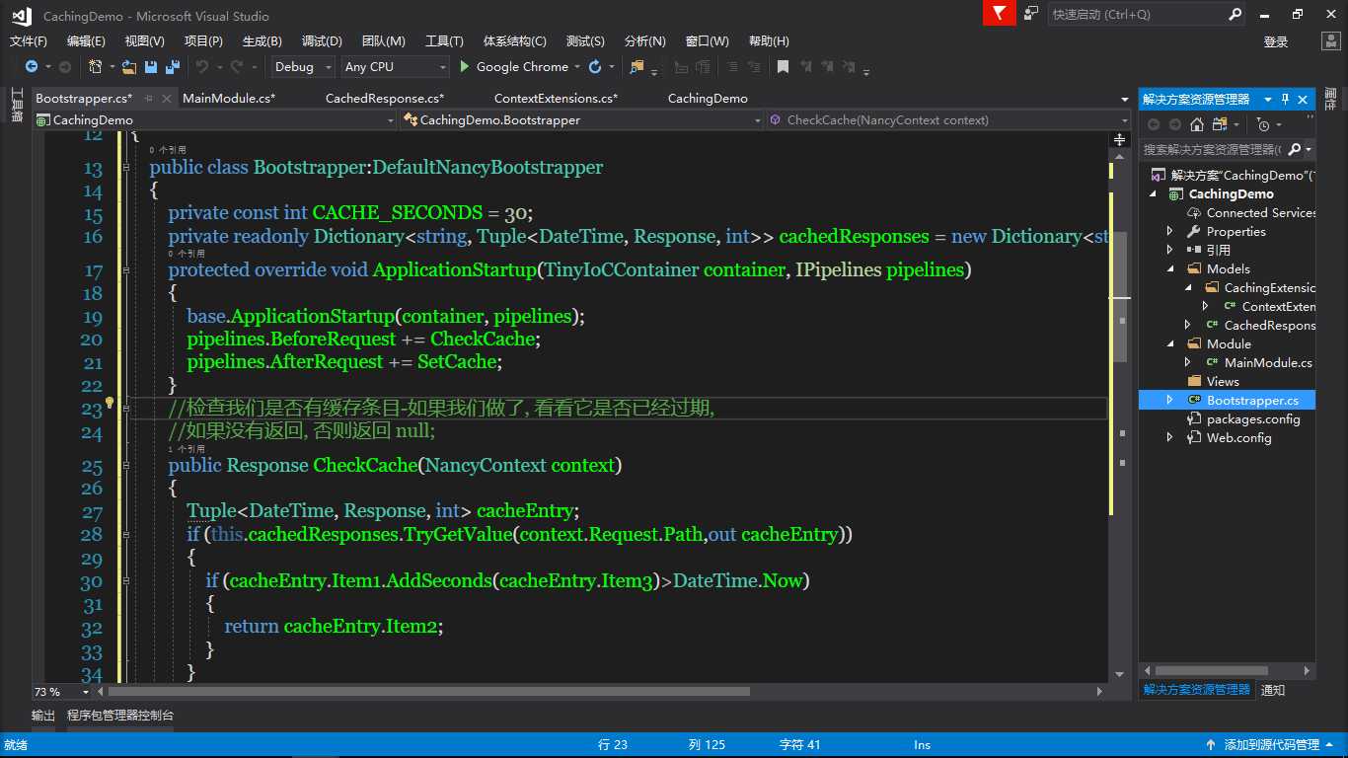Open the 文件(F) menu
The image size is (1348, 758).
coord(29,41)
